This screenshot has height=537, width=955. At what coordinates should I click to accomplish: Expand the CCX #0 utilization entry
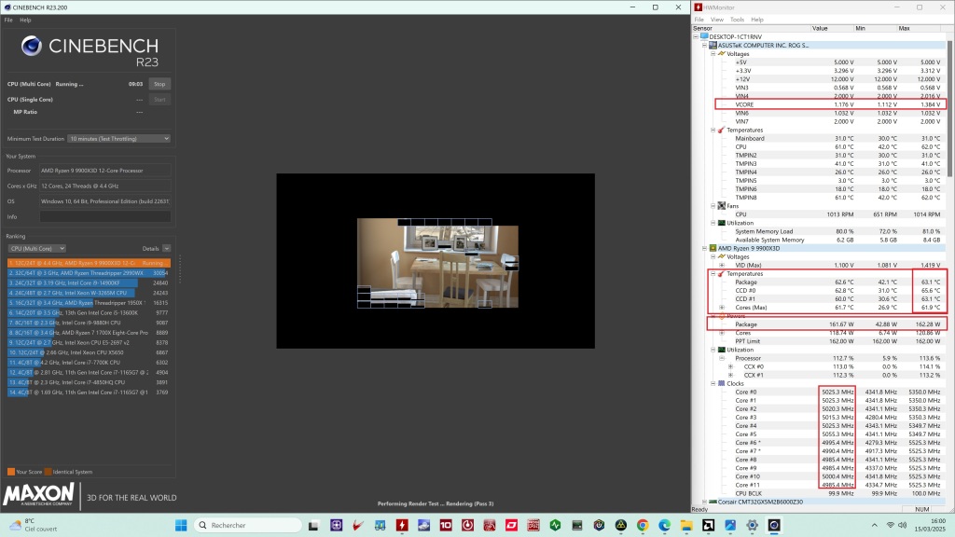point(730,366)
